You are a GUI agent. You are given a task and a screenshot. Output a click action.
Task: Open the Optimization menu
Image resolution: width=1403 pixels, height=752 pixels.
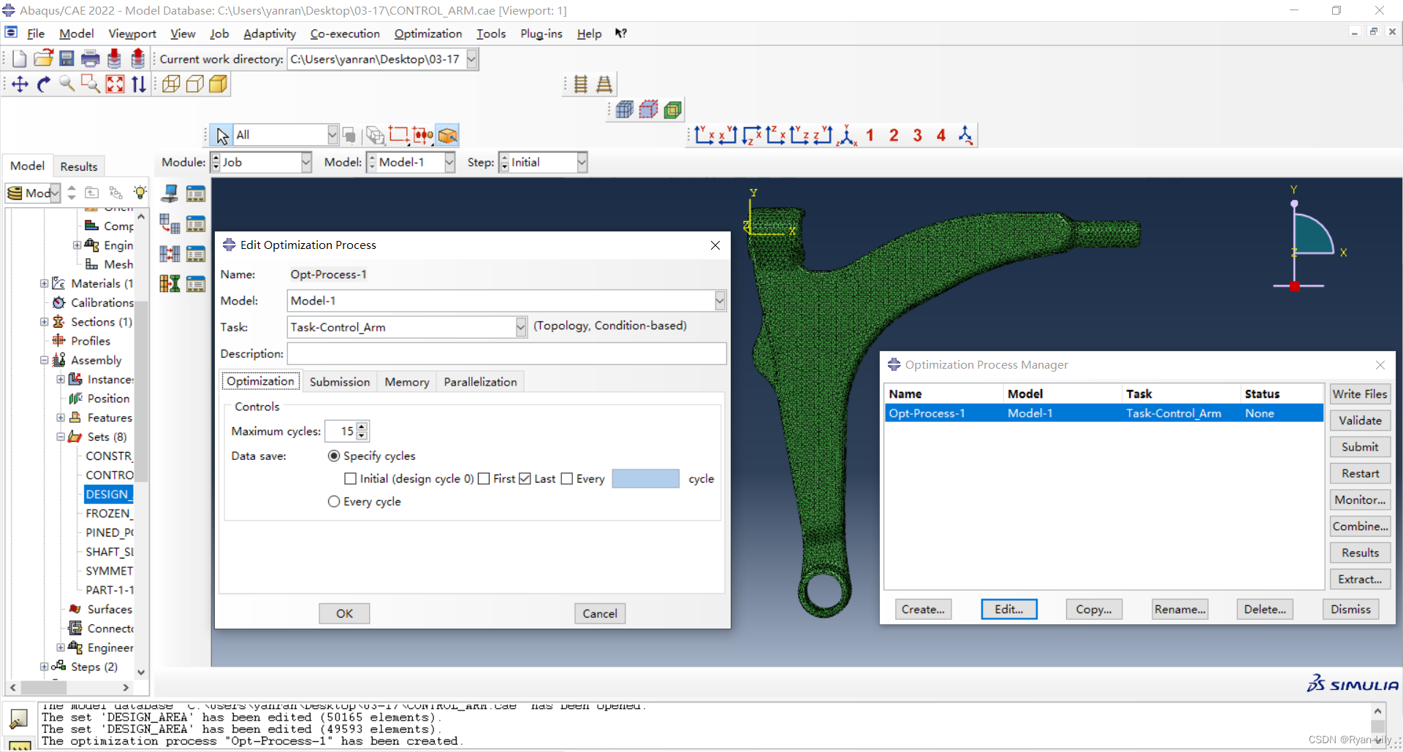[x=428, y=34]
